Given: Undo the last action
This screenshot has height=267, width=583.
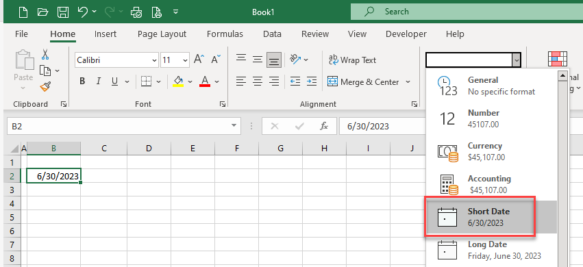Looking at the screenshot, I should tap(83, 12).
